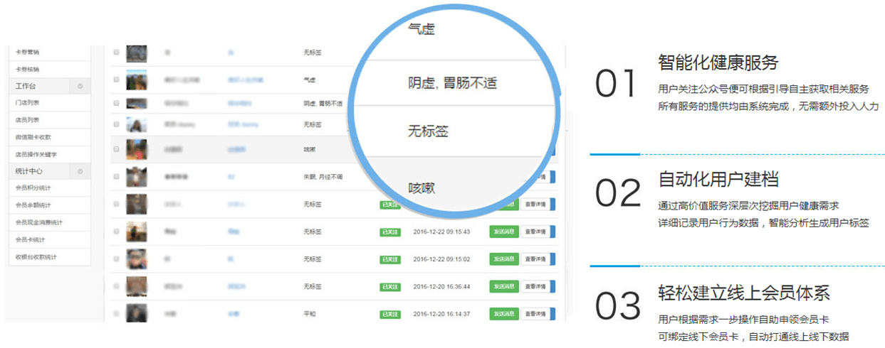Tick the checkbox for the 失眠, 月经不调 row
This screenshot has width=885, height=348.
pos(117,176)
